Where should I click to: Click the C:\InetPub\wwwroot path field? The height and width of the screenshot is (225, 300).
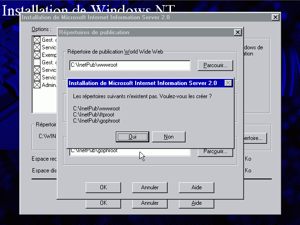pyautogui.click(x=130, y=65)
